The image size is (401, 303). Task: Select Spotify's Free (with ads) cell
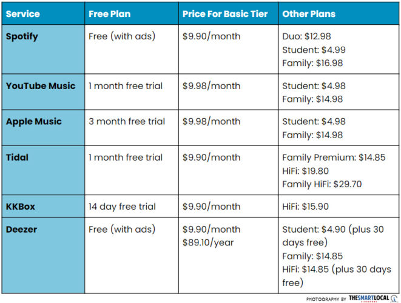122,36
